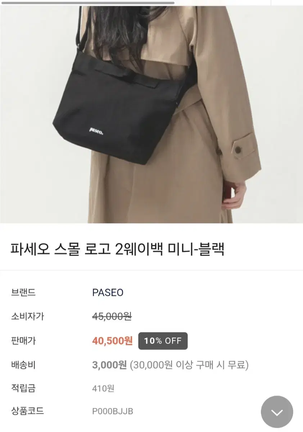Tap the 3,000원 shipping fee amount
The image size is (303, 432).
tap(109, 365)
